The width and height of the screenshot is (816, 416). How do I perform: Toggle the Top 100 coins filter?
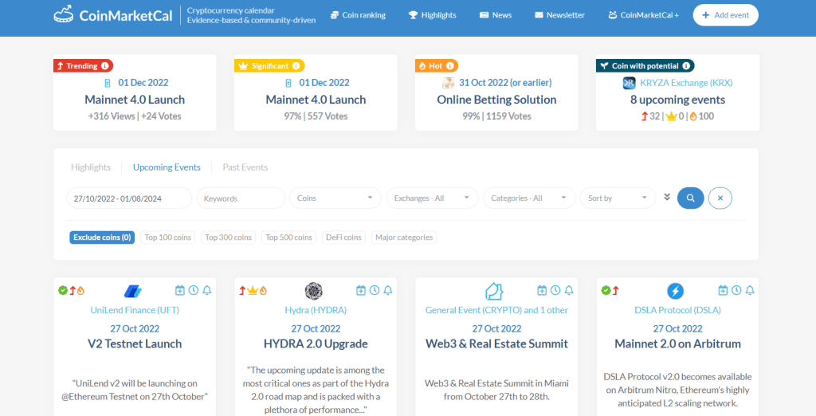(x=168, y=237)
